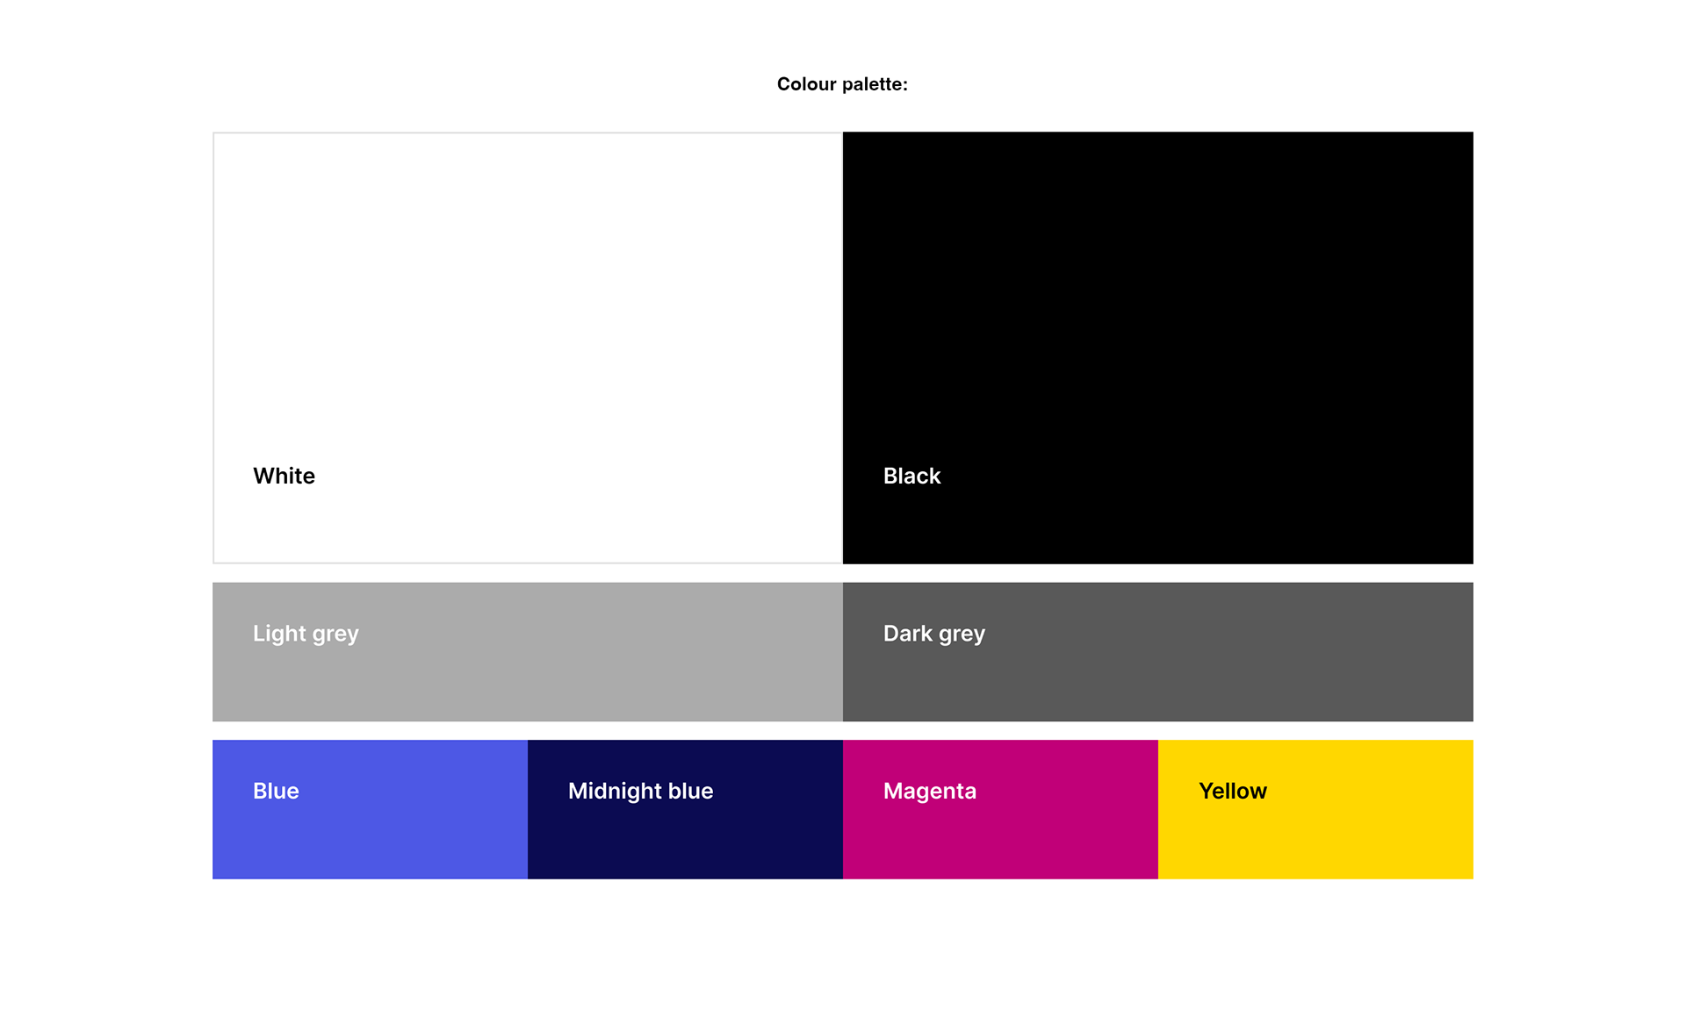Choose the Blue colour swatch
The image size is (1686, 1011).
point(370,809)
